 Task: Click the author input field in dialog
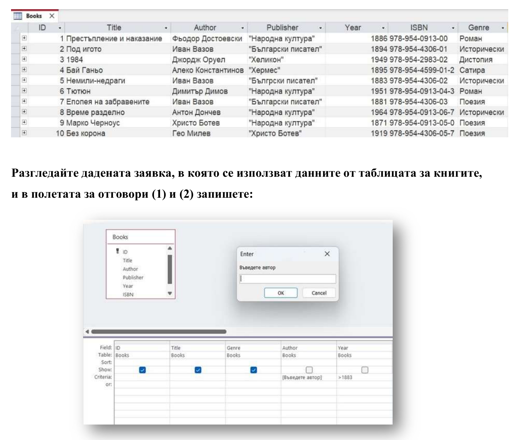(287, 279)
